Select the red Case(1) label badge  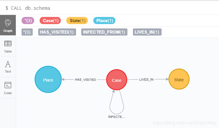(x=50, y=21)
